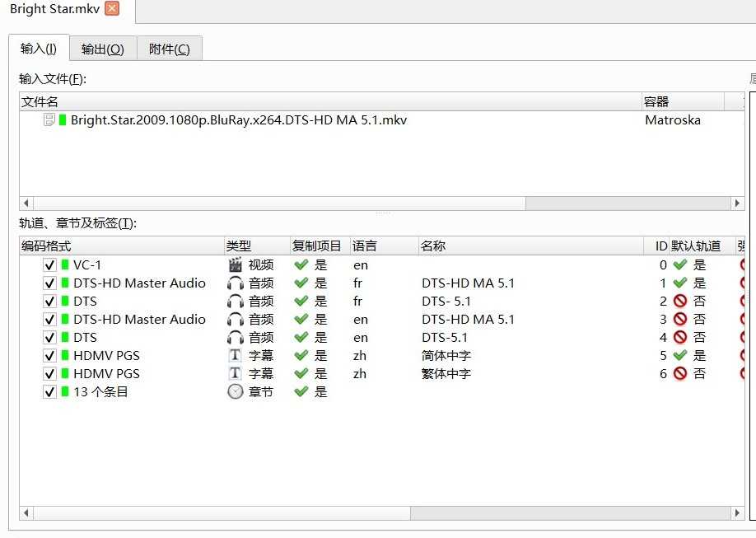Click the video clapperboard icon on VC-1 row
The width and height of the screenshot is (756, 538).
tap(236, 265)
